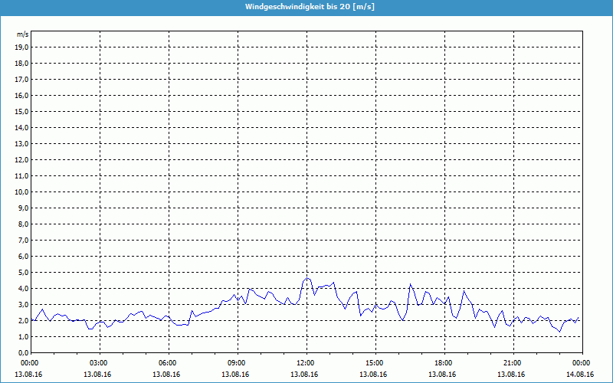Click the 18:00 time axis label

(444, 363)
